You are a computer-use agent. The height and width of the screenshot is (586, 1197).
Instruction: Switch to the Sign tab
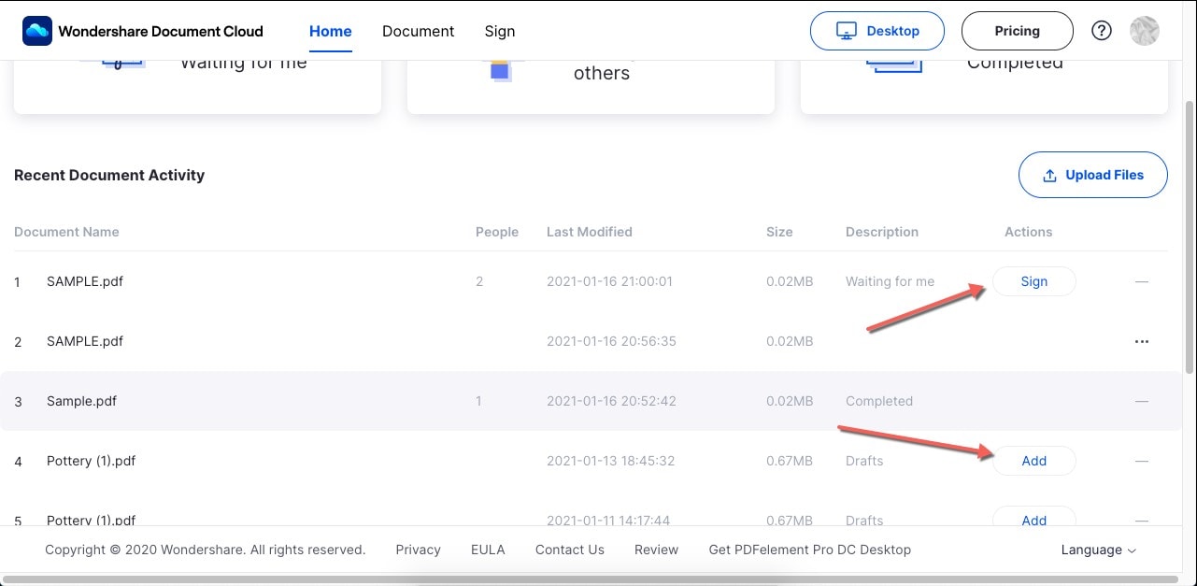pyautogui.click(x=500, y=31)
